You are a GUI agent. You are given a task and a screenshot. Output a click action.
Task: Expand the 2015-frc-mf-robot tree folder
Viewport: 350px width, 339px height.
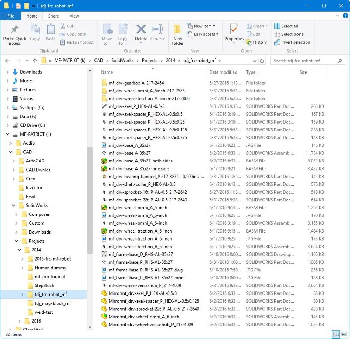[22, 259]
